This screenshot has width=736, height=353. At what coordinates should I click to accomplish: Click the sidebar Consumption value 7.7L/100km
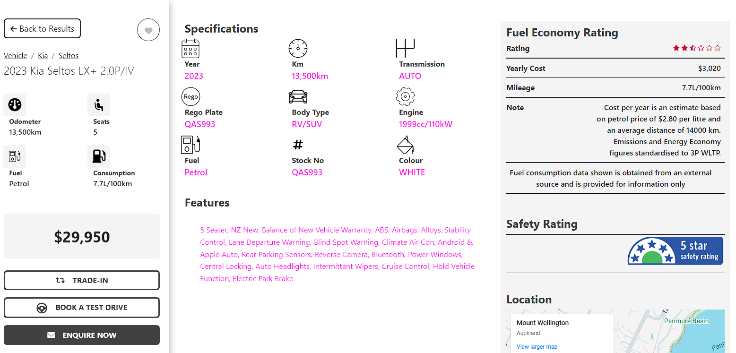(113, 184)
